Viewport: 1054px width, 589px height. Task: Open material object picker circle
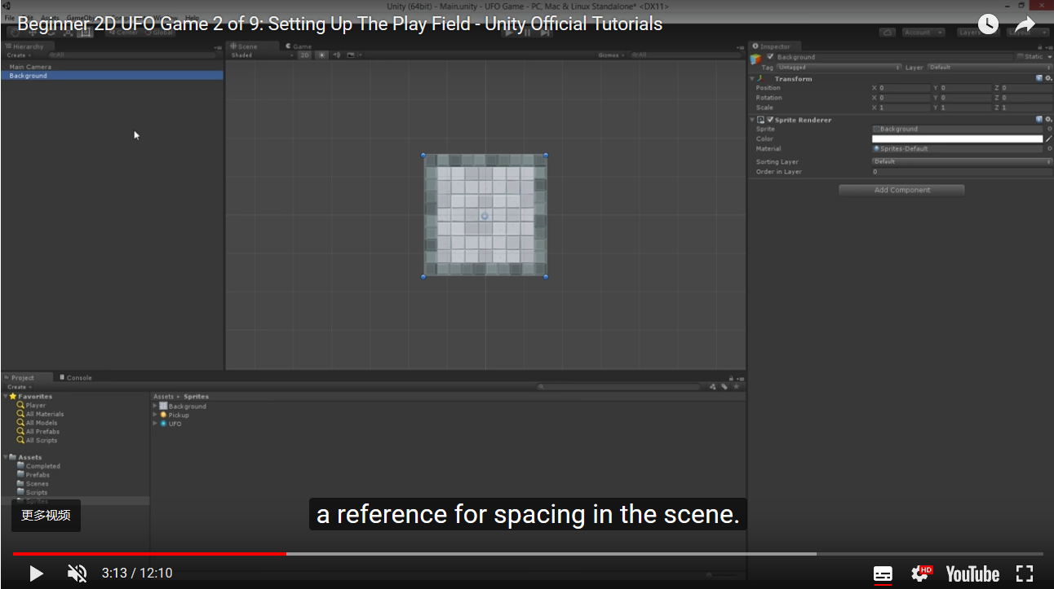(1049, 149)
